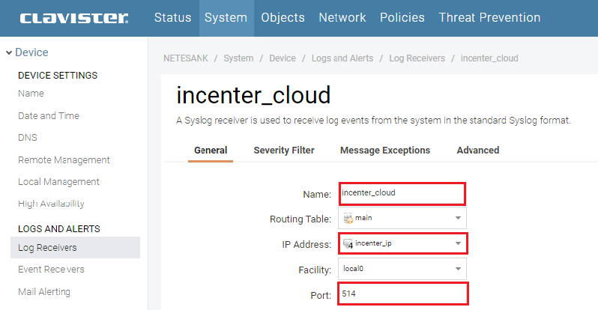598x310 pixels.
Task: Click the incenter_ip address object icon
Action: coord(348,243)
